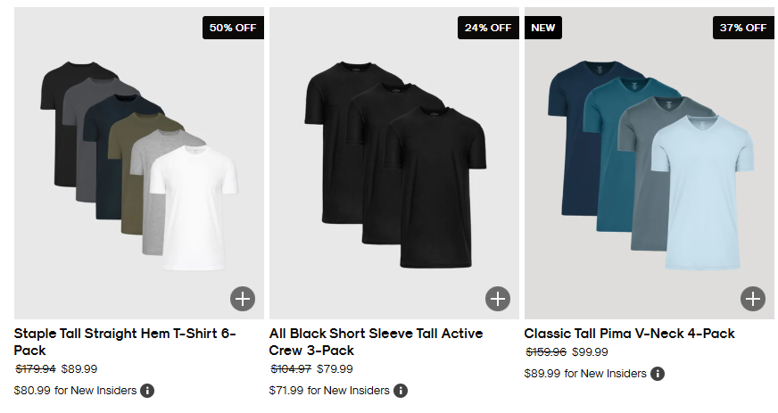Click plus icon on Classic Pima V-Neck 4-Pack
The width and height of the screenshot is (778, 413).
(753, 298)
